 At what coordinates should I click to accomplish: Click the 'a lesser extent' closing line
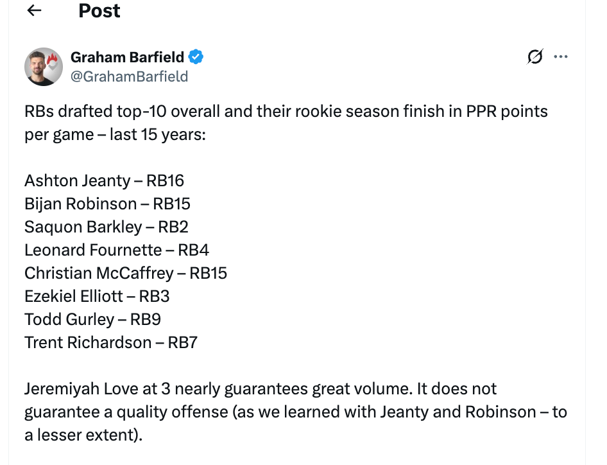click(83, 435)
